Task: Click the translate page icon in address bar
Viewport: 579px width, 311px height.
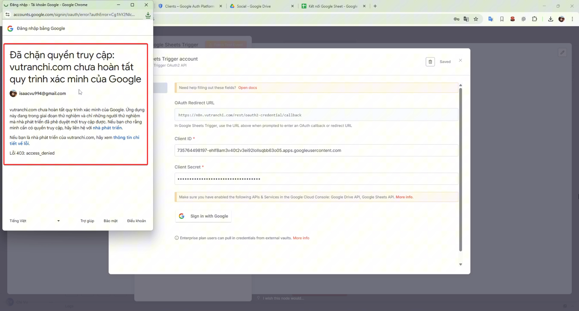Action: pyautogui.click(x=466, y=19)
